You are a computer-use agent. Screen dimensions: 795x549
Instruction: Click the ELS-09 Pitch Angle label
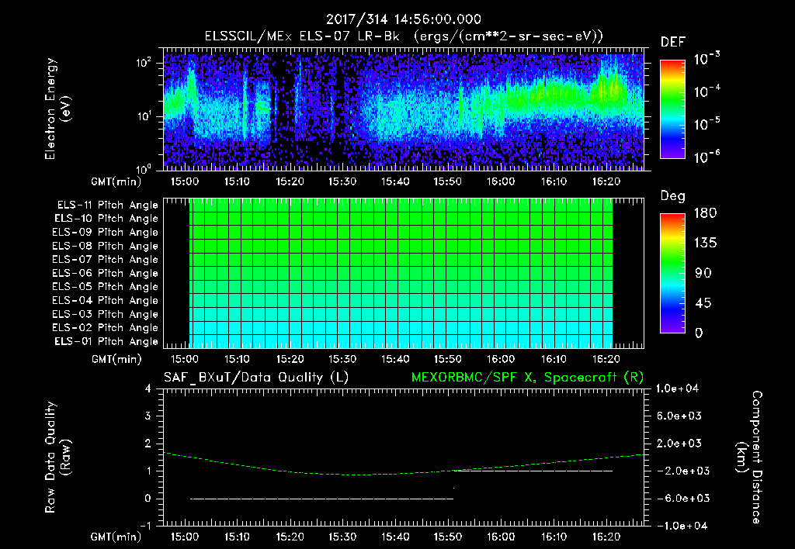coord(105,233)
